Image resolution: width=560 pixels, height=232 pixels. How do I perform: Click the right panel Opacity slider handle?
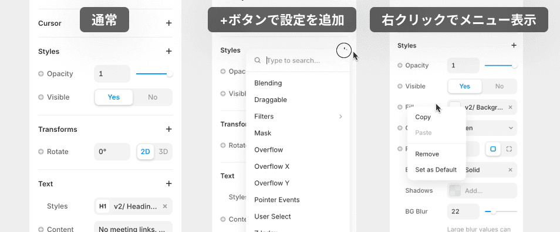click(x=514, y=66)
